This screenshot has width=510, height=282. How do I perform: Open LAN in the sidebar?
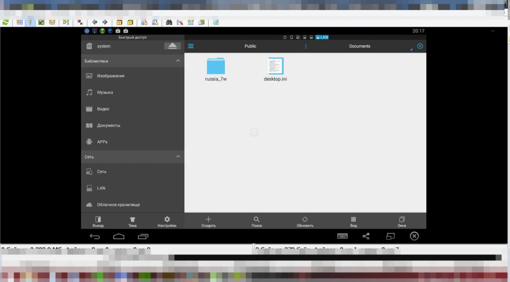click(x=101, y=188)
